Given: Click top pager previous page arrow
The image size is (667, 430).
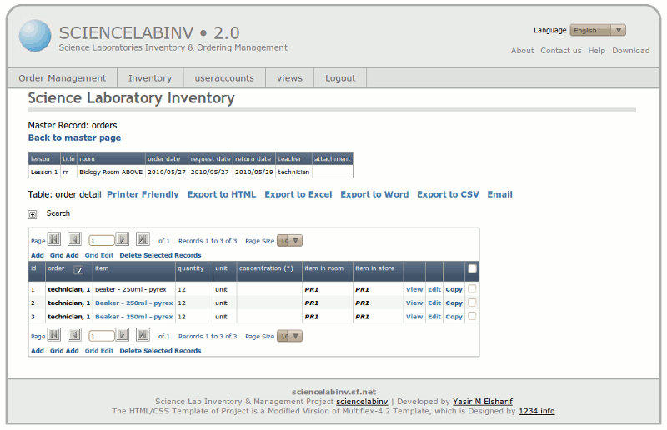Looking at the screenshot, I should point(74,239).
